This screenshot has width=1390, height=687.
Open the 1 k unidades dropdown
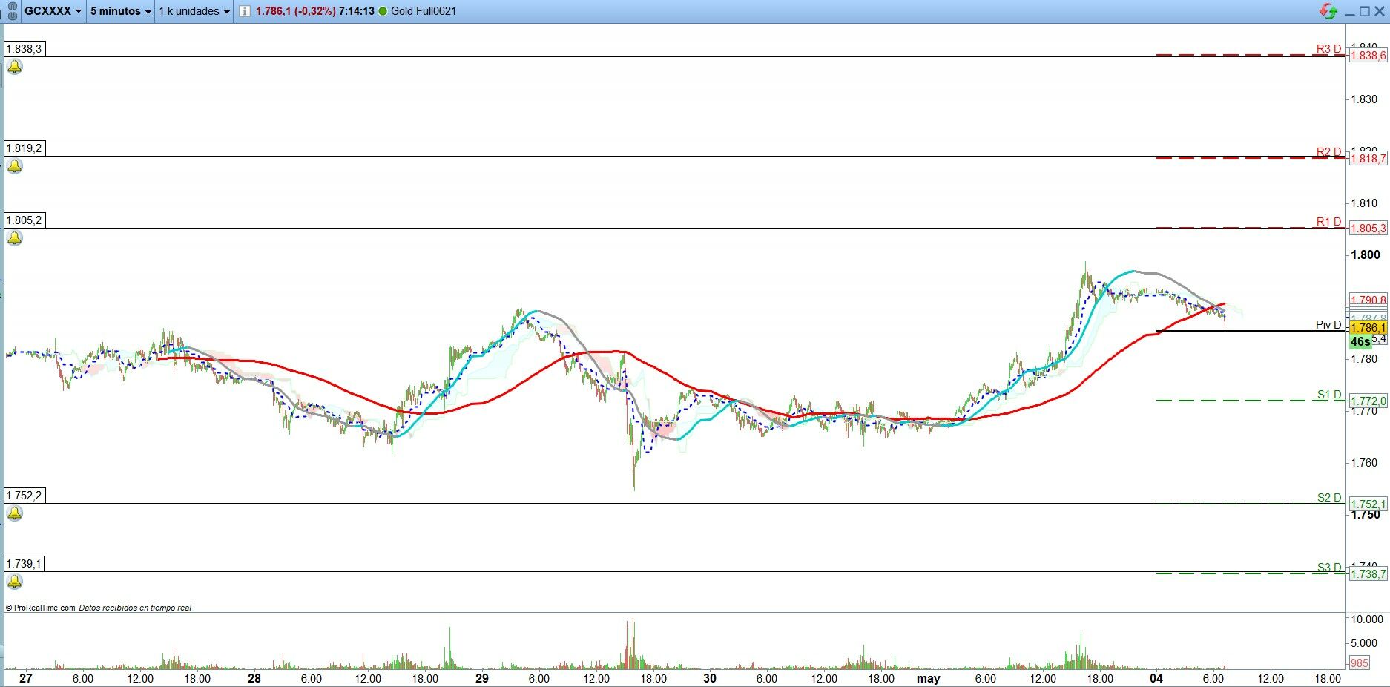[x=194, y=11]
